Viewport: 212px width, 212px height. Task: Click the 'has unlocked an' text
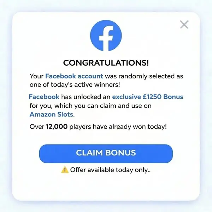point(86,97)
